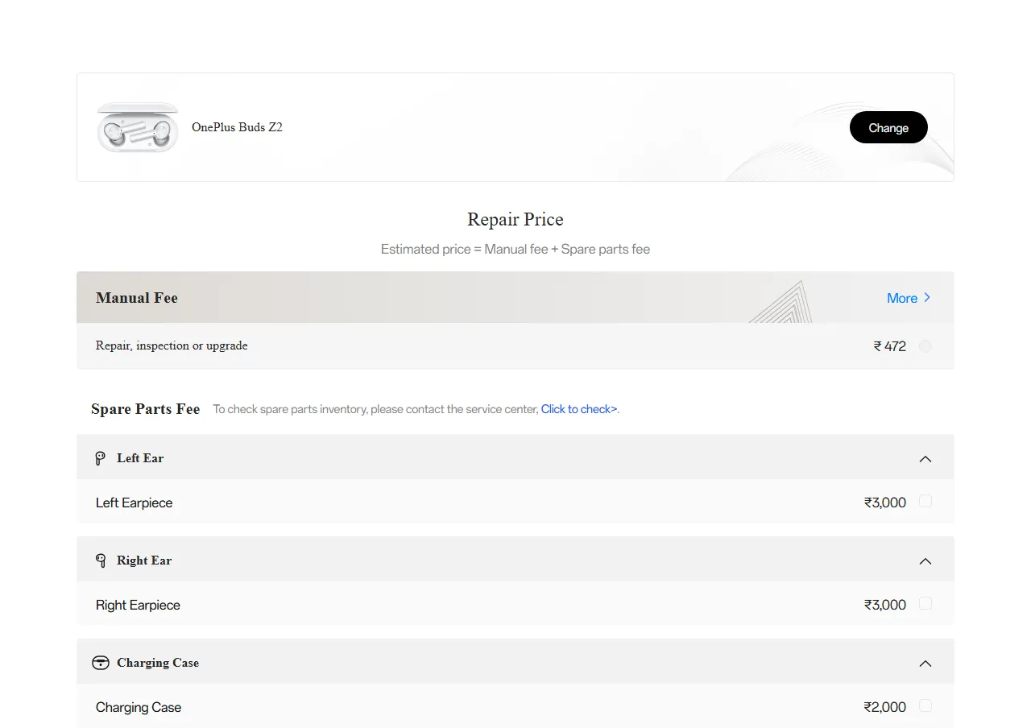Collapse the Right Ear section

(x=925, y=560)
